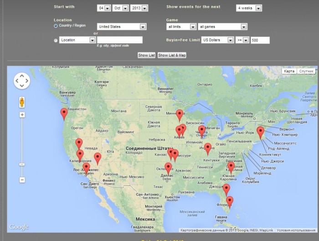Open the US Dollars currency dropdown
Image resolution: width=319 pixels, height=241 pixels.
pyautogui.click(x=217, y=40)
